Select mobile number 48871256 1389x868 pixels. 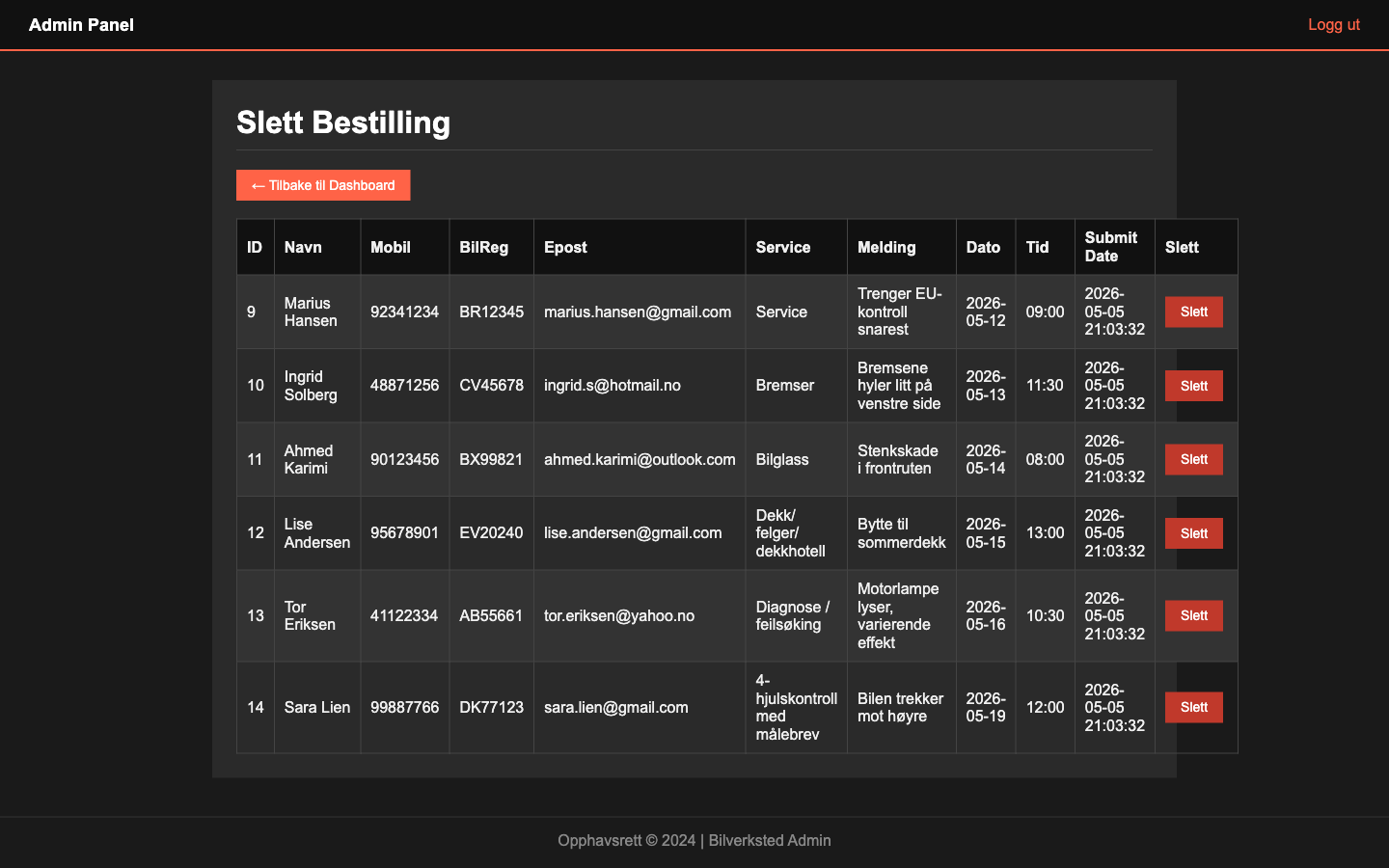(404, 385)
